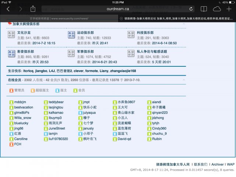Open Safari bookmarks book icon
This screenshot has height=177, width=236.
(x=203, y=8)
